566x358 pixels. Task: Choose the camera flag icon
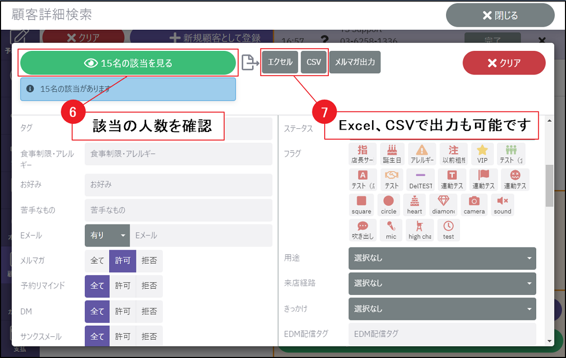click(474, 204)
